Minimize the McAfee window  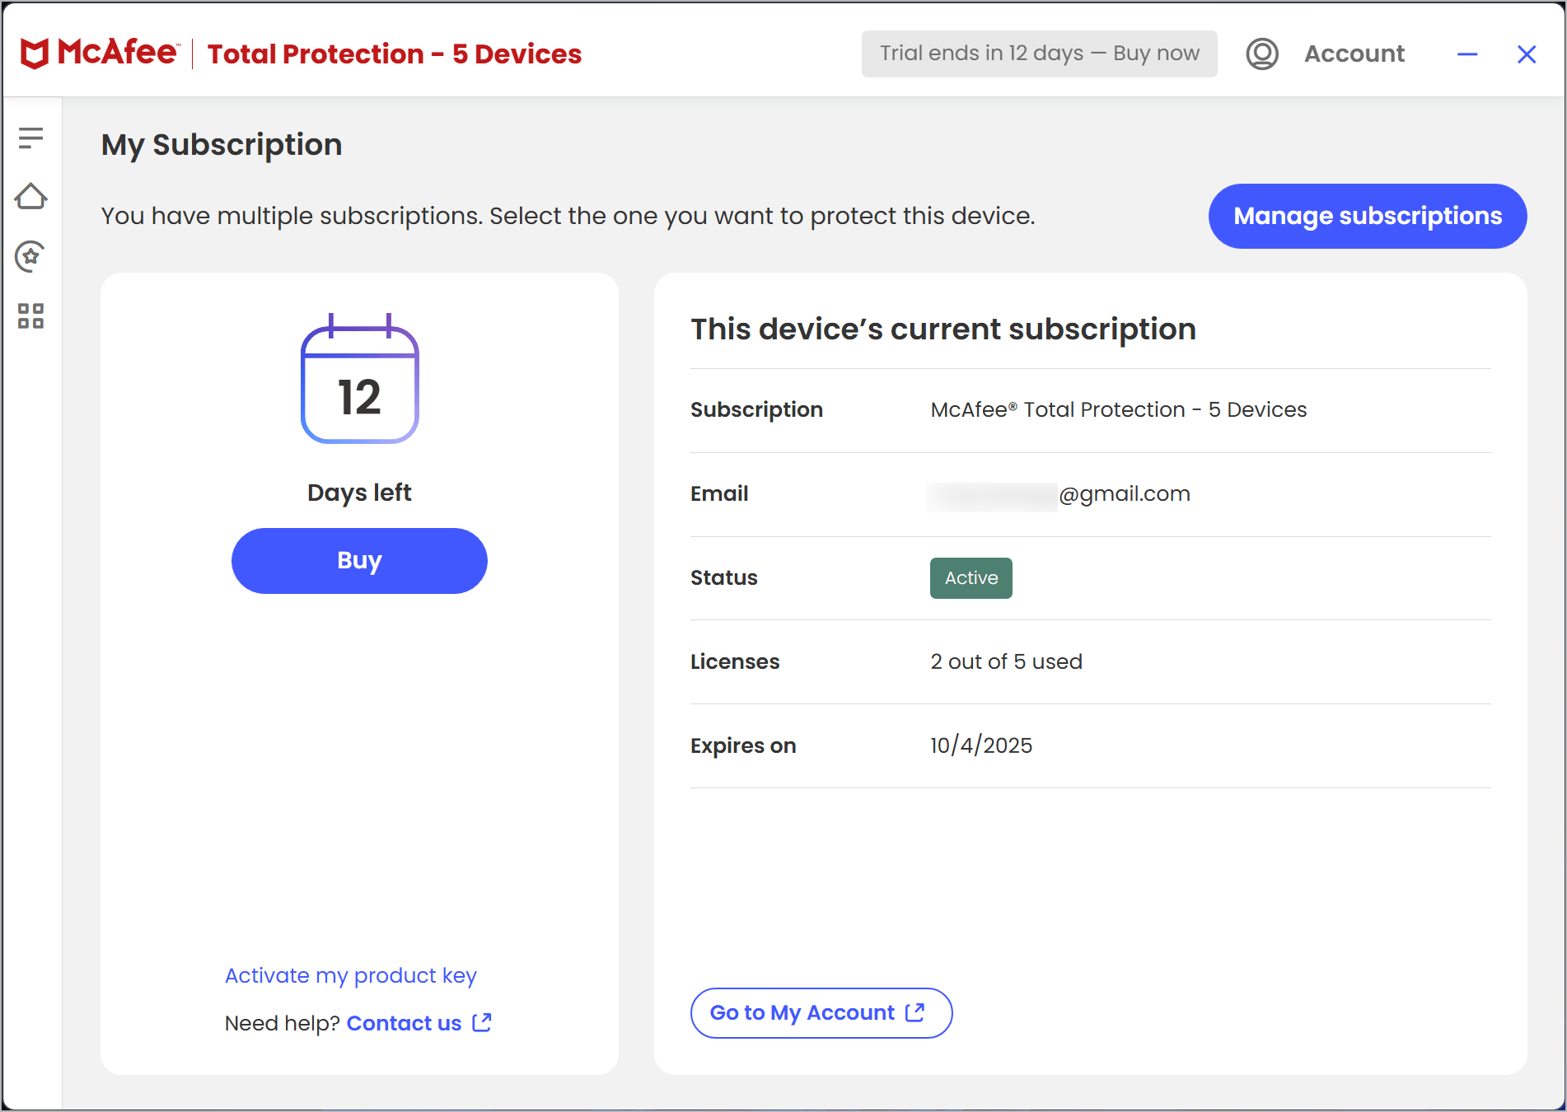pos(1467,54)
